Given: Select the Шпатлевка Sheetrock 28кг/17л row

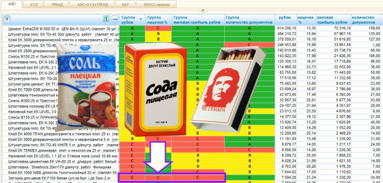Looking at the screenshot, I should tap(191, 167).
